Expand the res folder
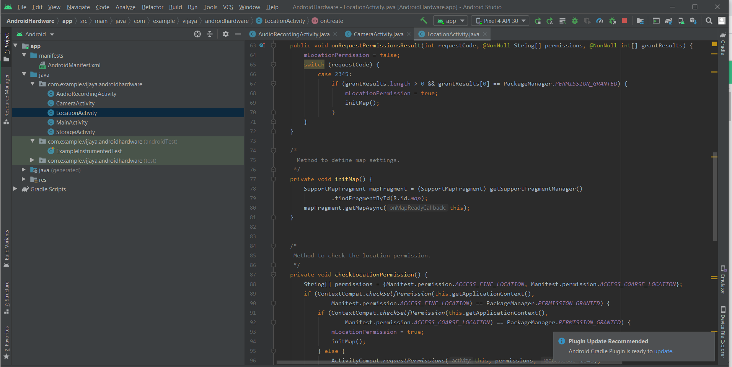 pyautogui.click(x=24, y=179)
